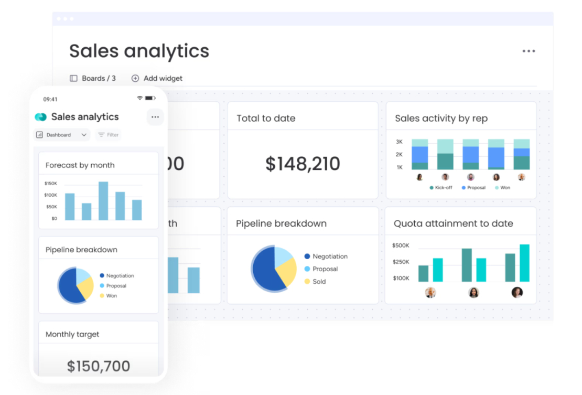Viewport: 582px width, 395px height.
Task: Toggle the Sold legend entry
Action: coord(319,281)
